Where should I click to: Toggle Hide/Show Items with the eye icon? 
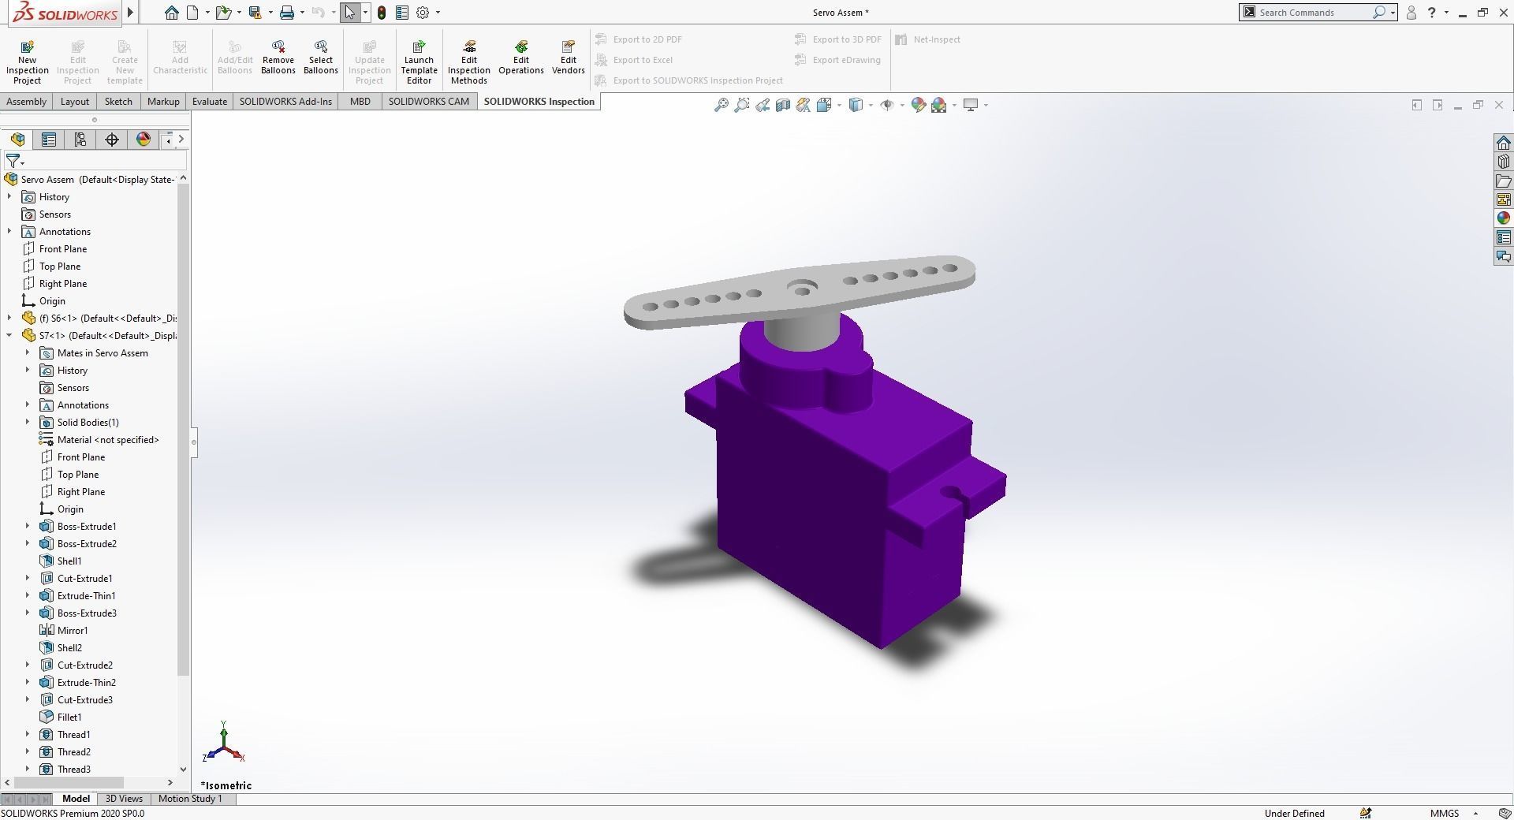click(x=888, y=105)
